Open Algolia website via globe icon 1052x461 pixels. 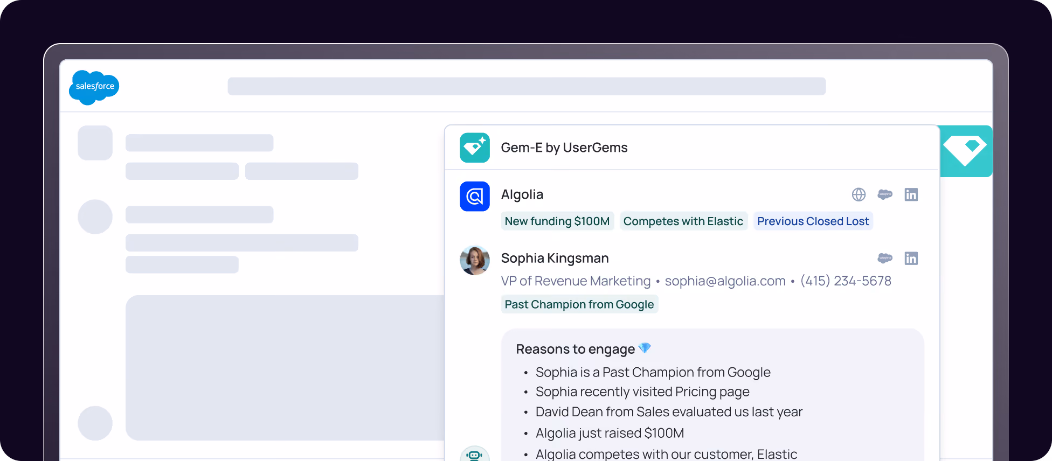click(859, 194)
